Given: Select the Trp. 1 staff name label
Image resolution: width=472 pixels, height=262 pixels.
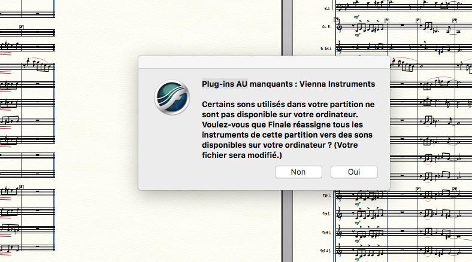Looking at the screenshot, I should click(326, 196).
